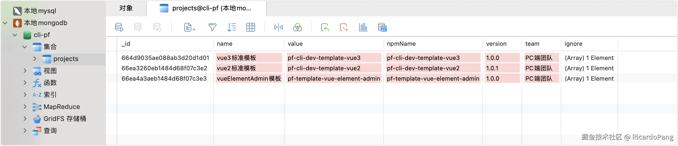This screenshot has height=146, width=678.
Task: Click the export icon with orange arrow
Action: point(344,27)
